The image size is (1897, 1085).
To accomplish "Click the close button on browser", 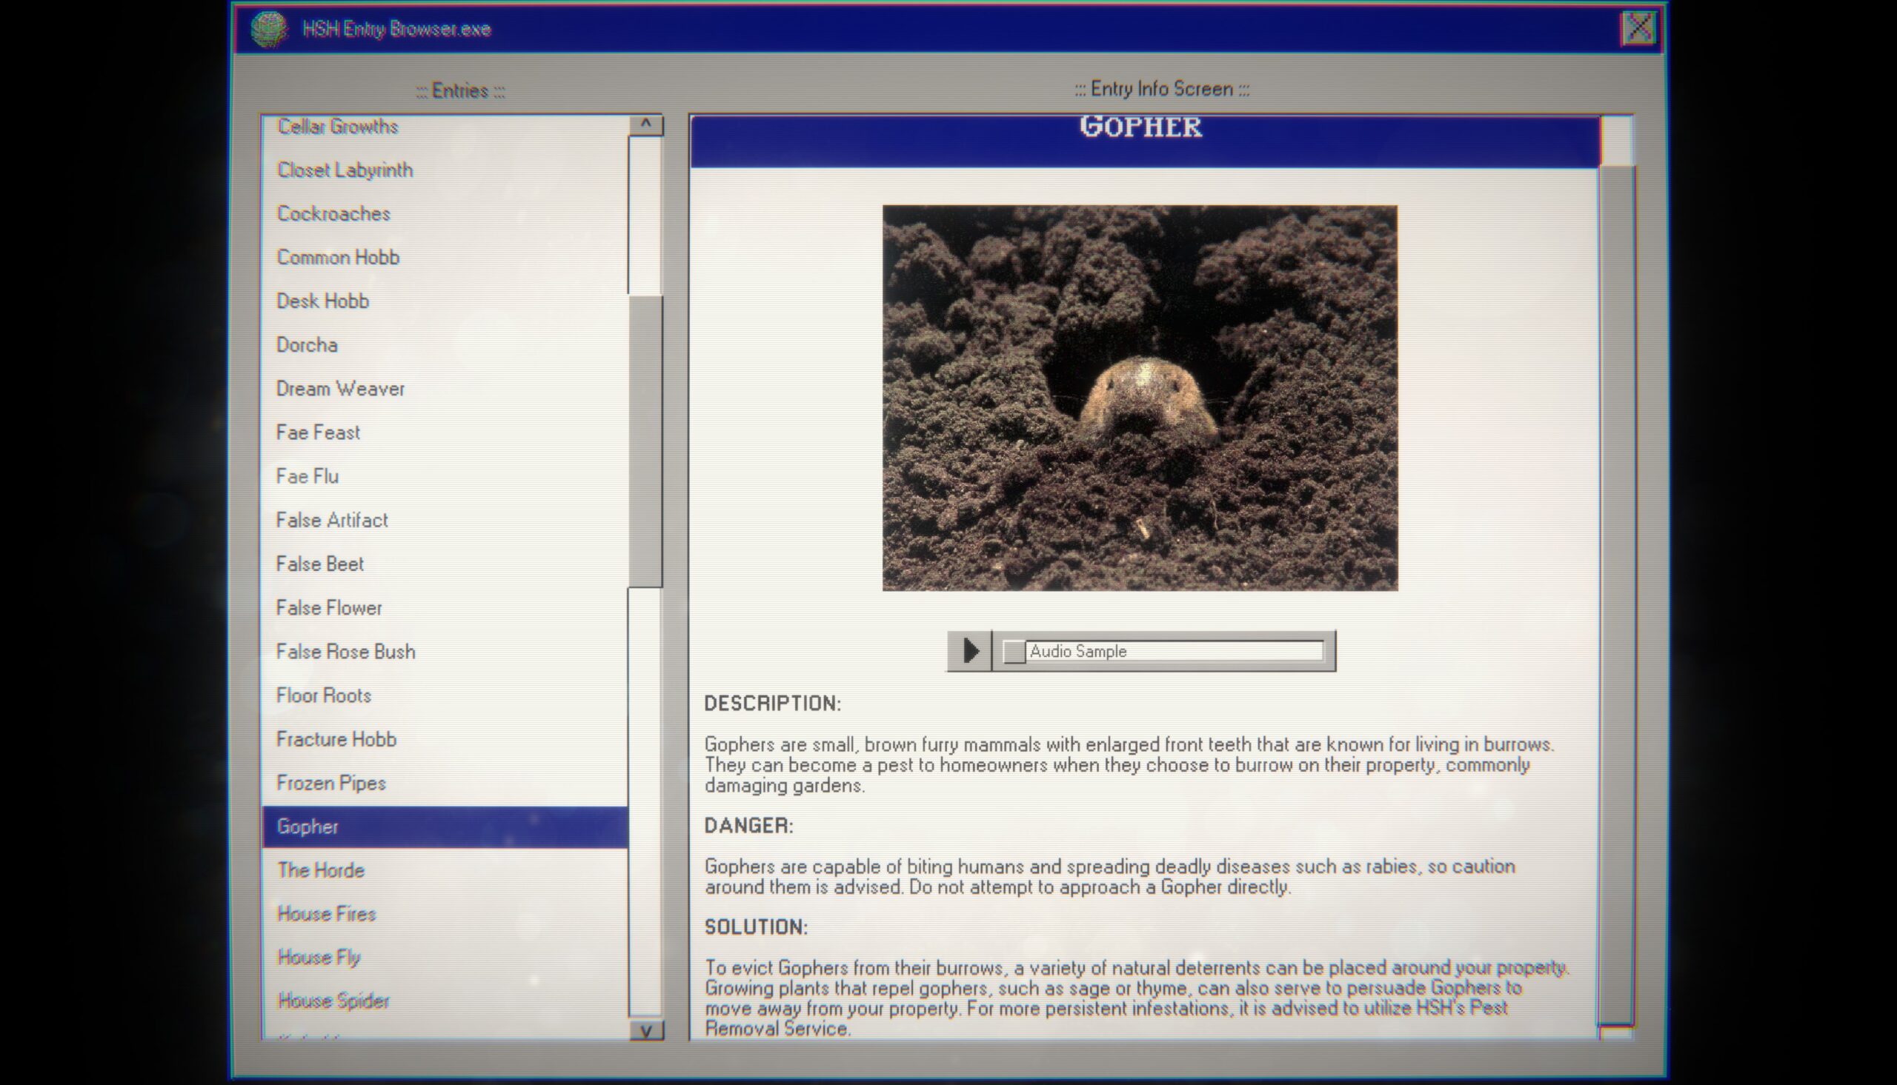I will coord(1639,29).
